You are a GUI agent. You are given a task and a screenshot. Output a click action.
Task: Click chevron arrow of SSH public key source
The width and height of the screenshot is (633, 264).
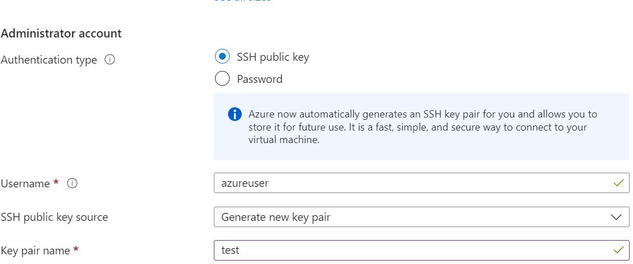coord(616,217)
